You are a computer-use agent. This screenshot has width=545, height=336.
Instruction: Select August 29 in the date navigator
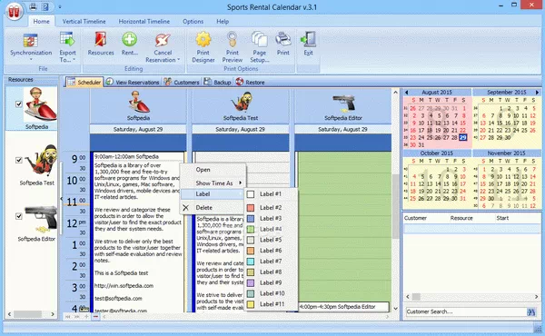463,138
